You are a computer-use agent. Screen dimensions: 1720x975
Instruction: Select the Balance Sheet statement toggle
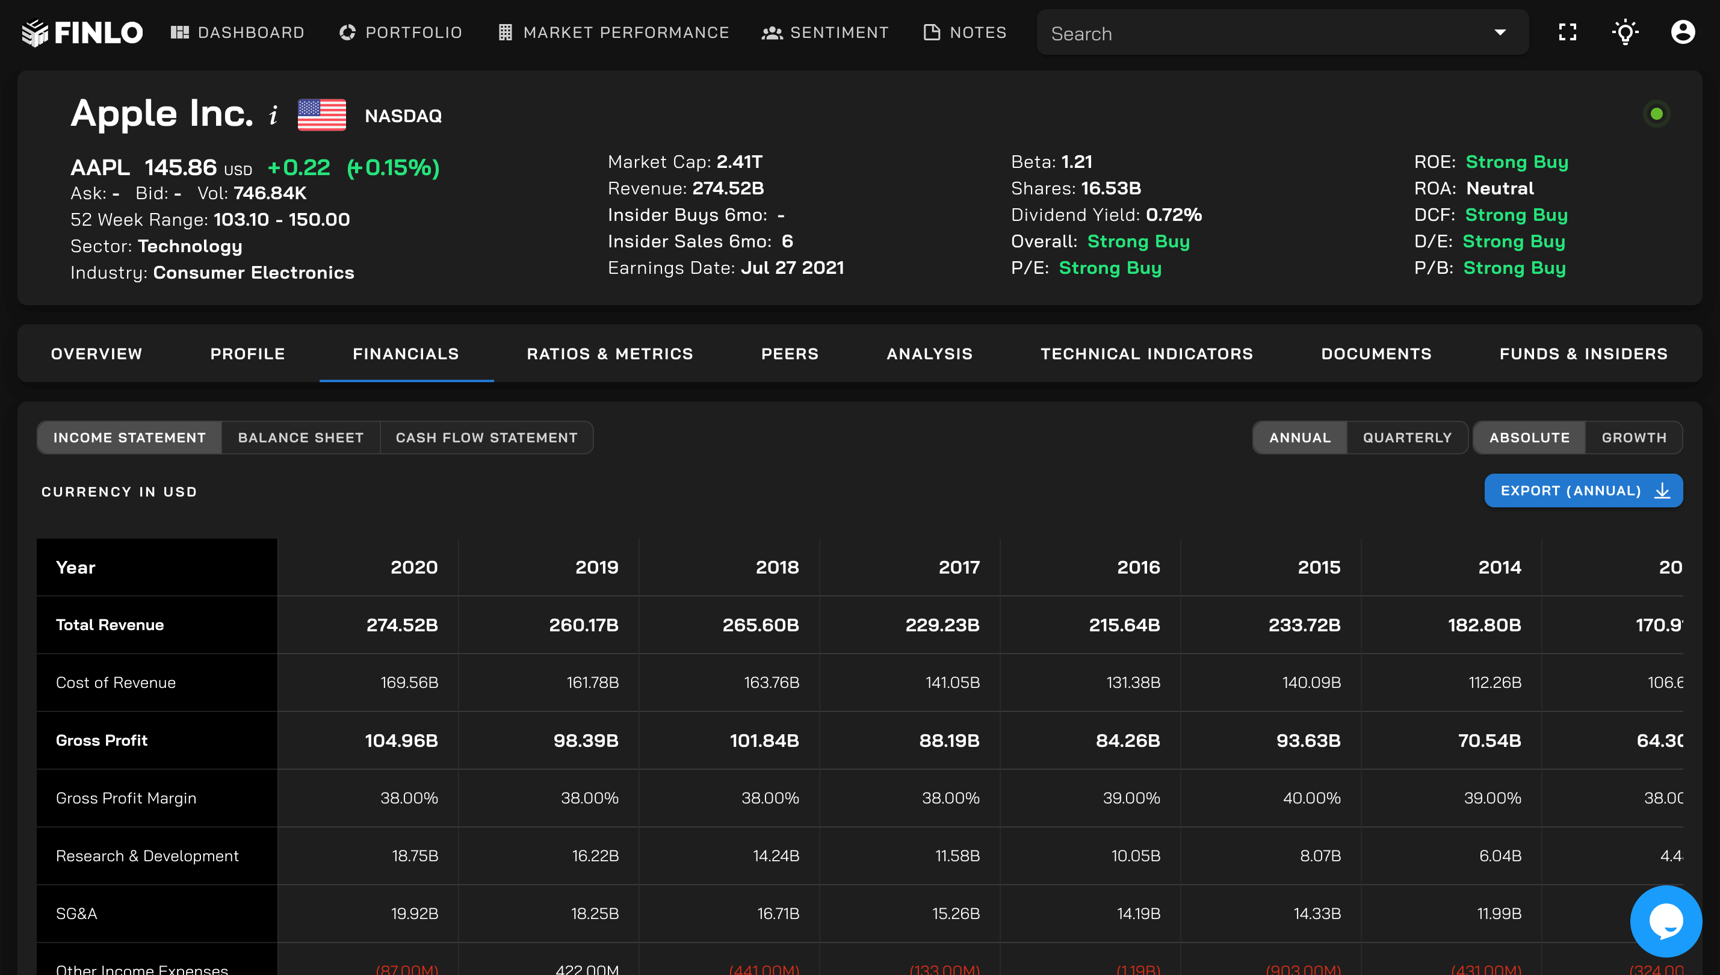301,438
